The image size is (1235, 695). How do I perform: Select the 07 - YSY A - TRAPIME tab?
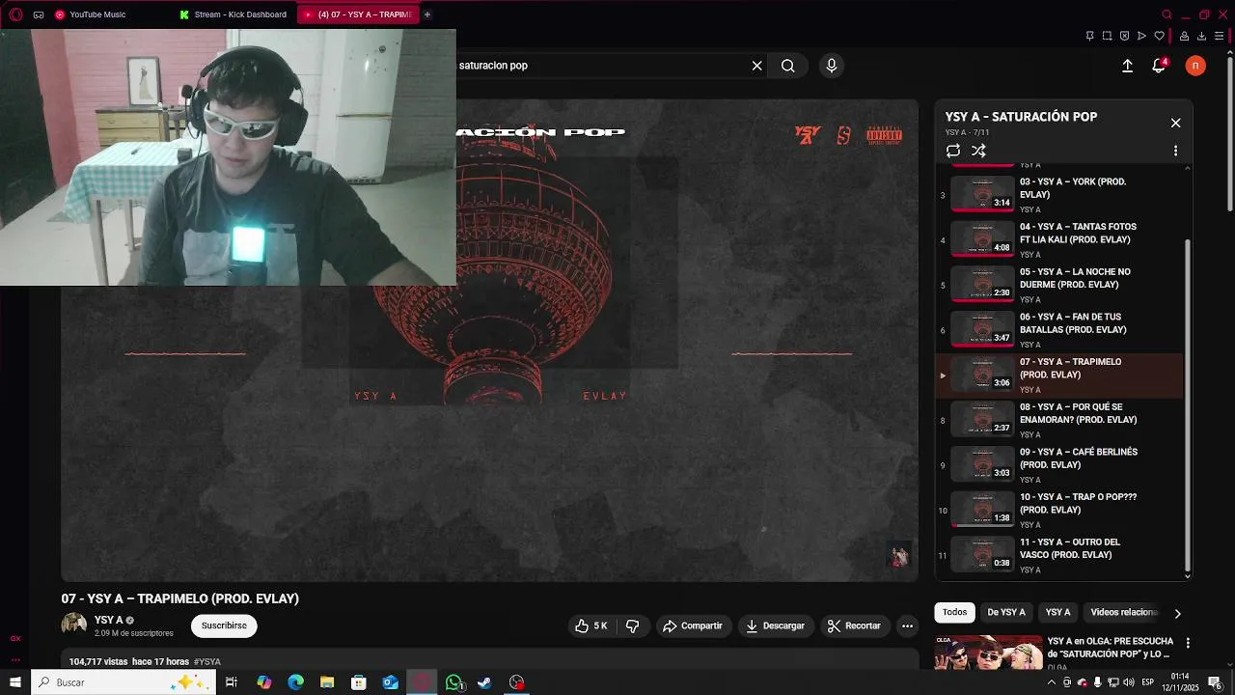(x=357, y=14)
